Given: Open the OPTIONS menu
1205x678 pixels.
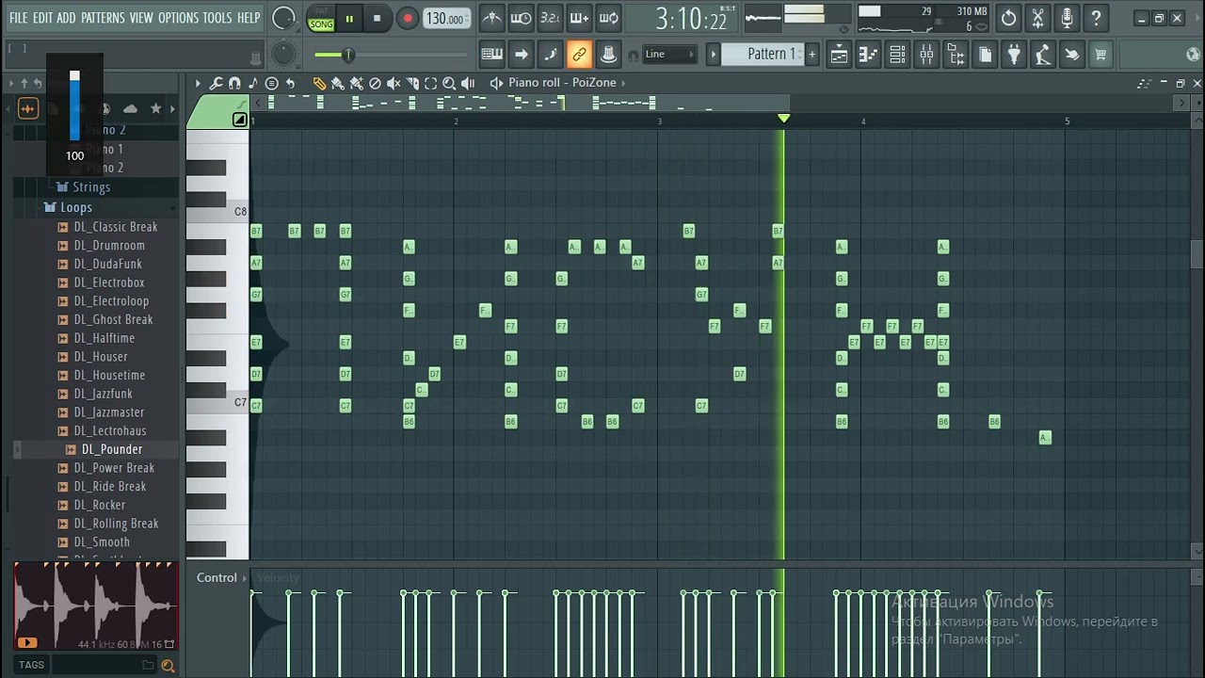Looking at the screenshot, I should pyautogui.click(x=178, y=18).
